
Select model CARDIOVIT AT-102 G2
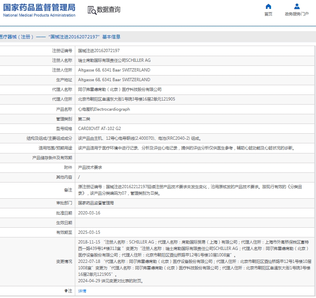(100, 128)
